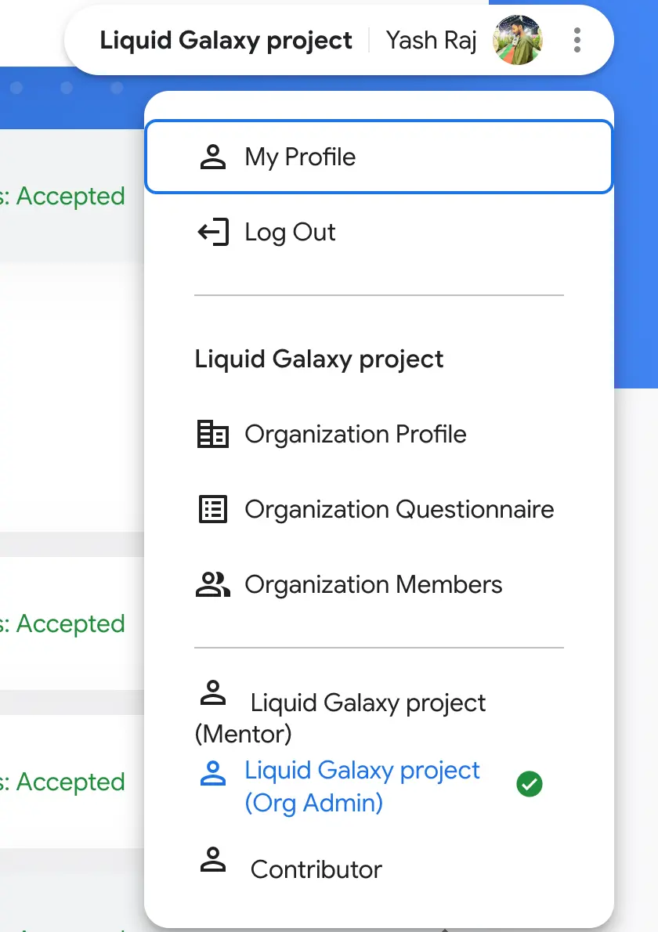Click Yash Raj's profile avatar
This screenshot has width=658, height=932.
pos(518,41)
